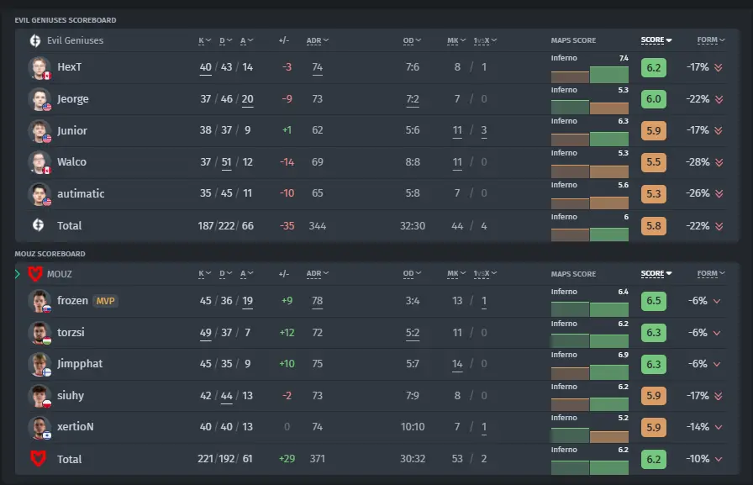Click autimatic's form double-chevron down icon
This screenshot has width=753, height=485.
click(x=719, y=193)
